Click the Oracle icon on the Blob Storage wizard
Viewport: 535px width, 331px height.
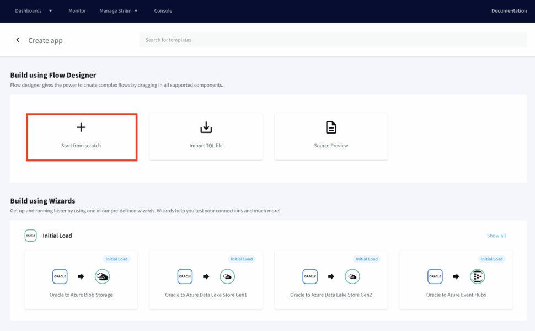tap(60, 276)
